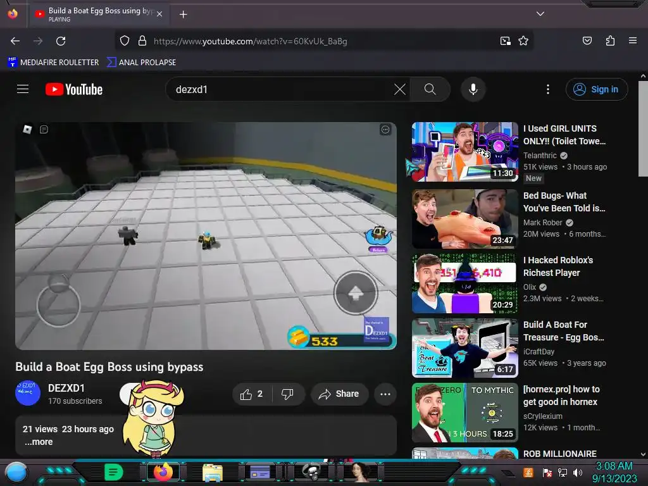Open green notes app in taskbar
This screenshot has width=648, height=486.
[x=113, y=471]
